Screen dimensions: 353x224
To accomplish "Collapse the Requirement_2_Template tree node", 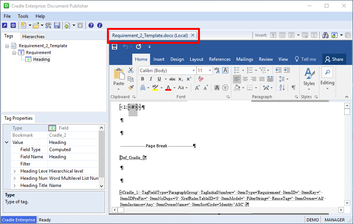I will [7, 46].
